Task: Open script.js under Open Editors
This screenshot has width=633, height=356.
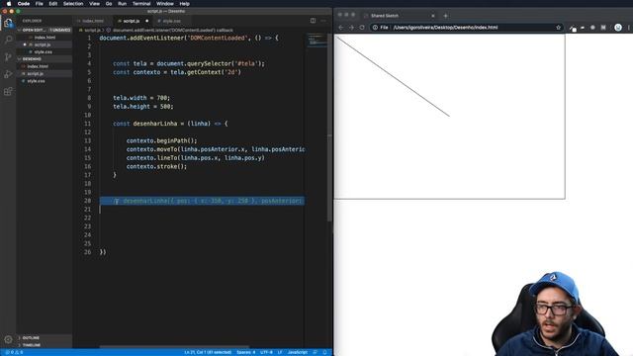Action: pyautogui.click(x=45, y=44)
